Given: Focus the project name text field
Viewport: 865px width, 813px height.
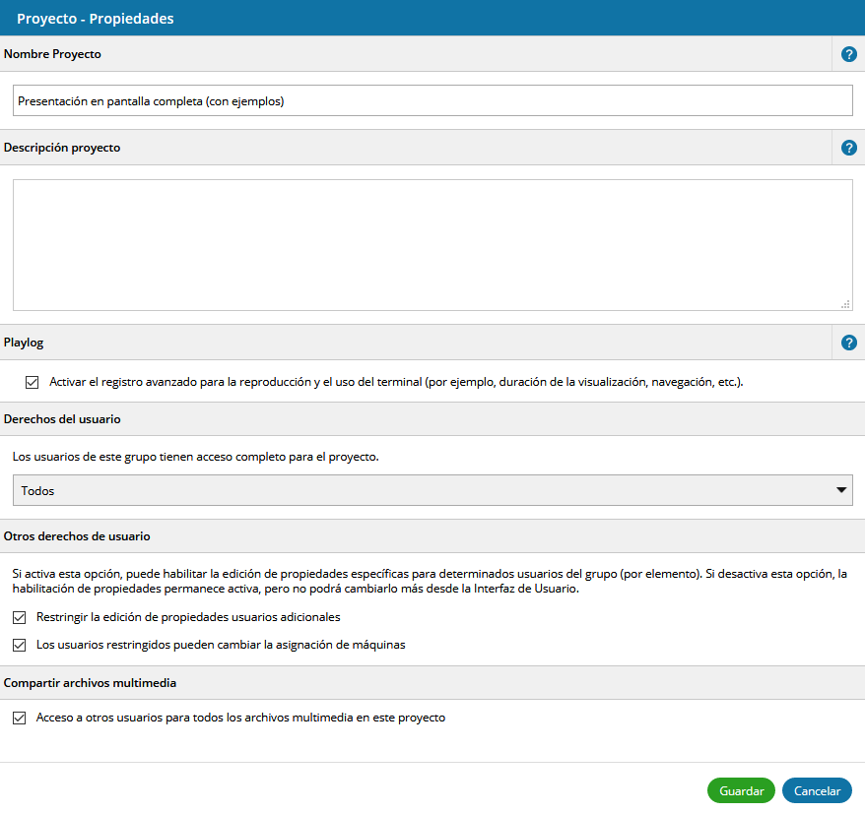Looking at the screenshot, I should 432,100.
